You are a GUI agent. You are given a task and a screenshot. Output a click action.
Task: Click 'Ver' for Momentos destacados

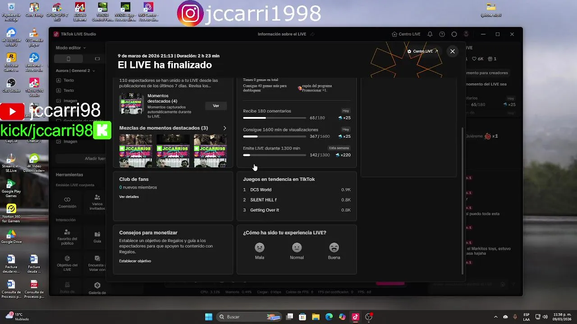pyautogui.click(x=216, y=106)
